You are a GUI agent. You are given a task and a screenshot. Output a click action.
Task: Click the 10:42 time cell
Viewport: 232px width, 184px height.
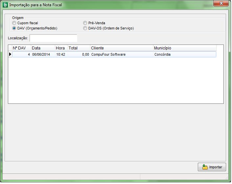tap(61, 55)
